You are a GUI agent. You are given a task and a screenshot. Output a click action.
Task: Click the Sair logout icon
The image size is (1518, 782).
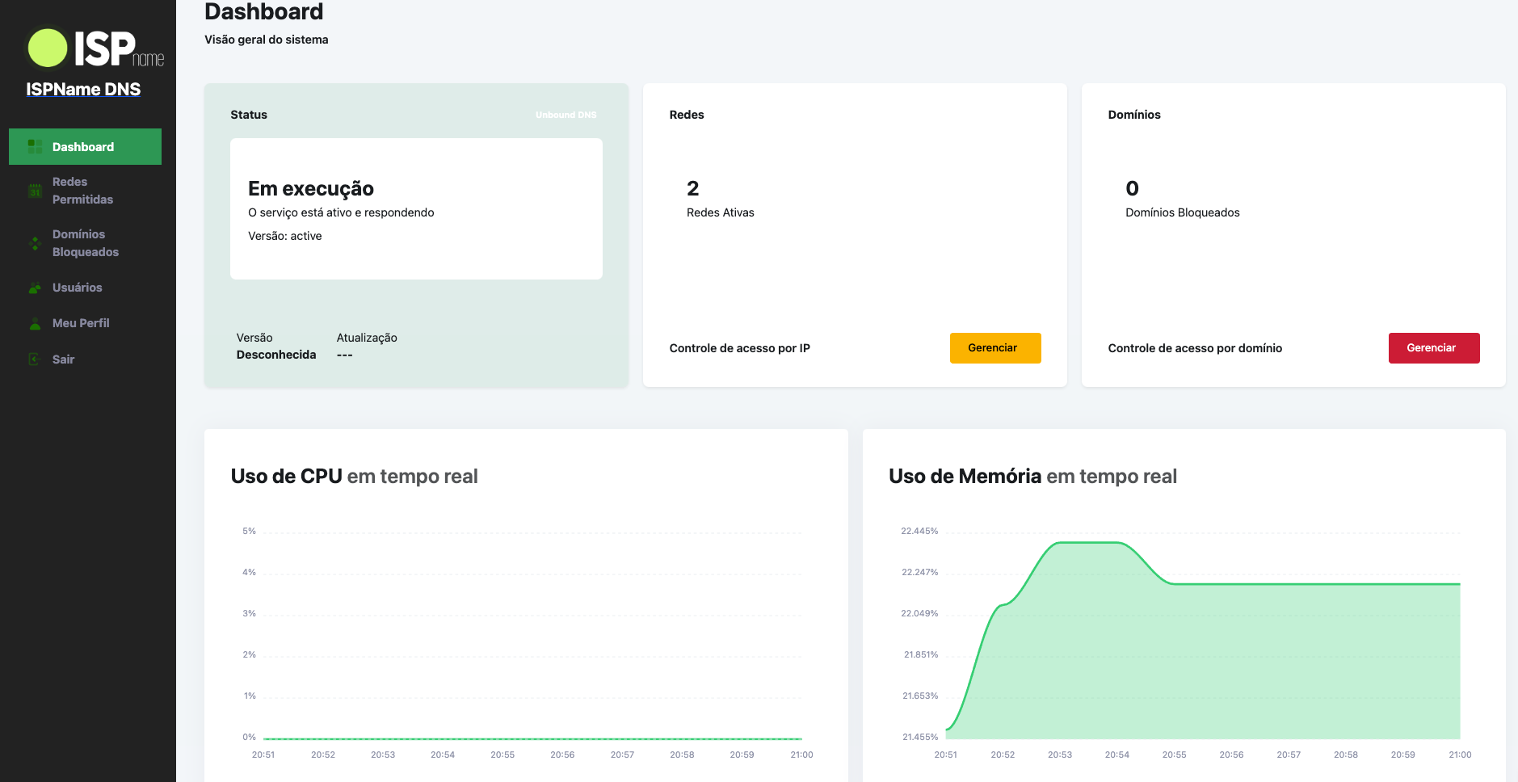35,359
